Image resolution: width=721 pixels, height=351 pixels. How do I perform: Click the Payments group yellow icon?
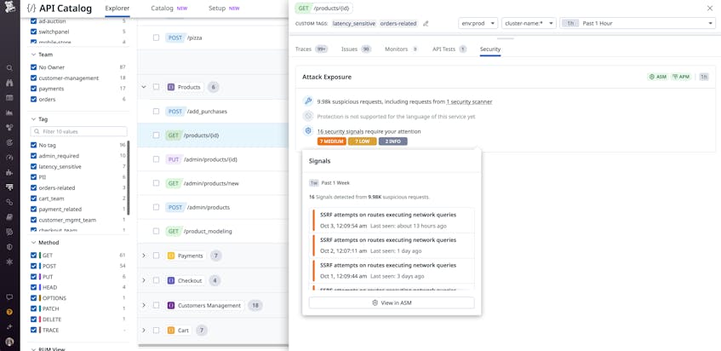coord(170,256)
